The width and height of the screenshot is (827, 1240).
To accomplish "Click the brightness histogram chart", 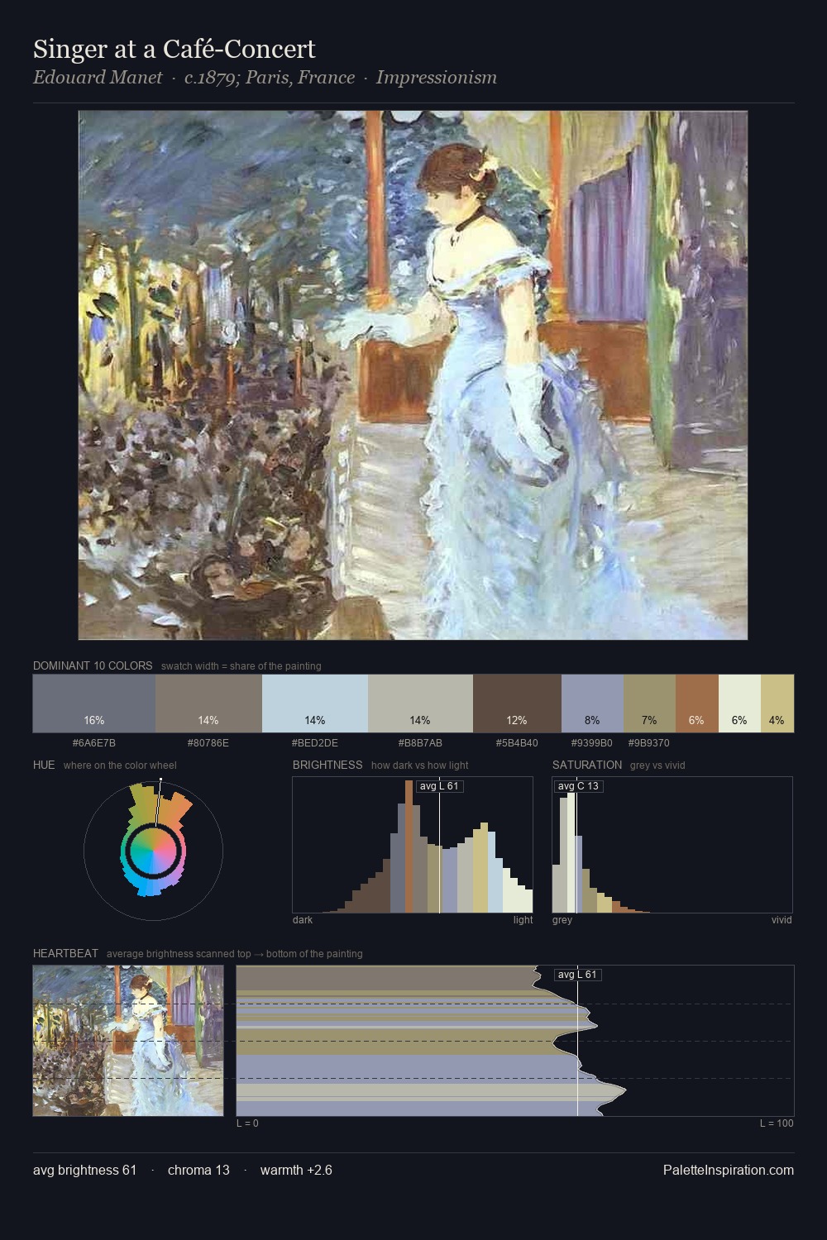I will (x=413, y=845).
